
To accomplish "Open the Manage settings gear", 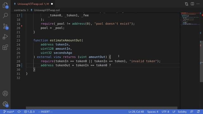I will click(x=5, y=104).
